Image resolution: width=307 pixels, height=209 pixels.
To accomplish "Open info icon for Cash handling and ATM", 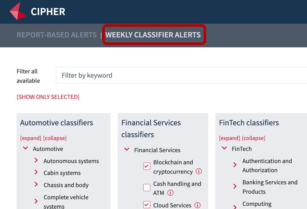I will click(x=170, y=193).
